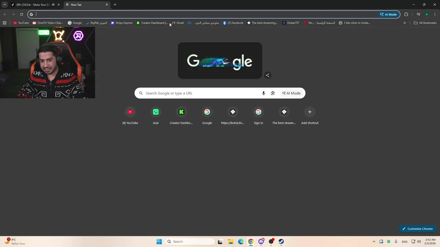The image size is (440, 247).
Task: Close the New Tab tab
Action: [107, 5]
